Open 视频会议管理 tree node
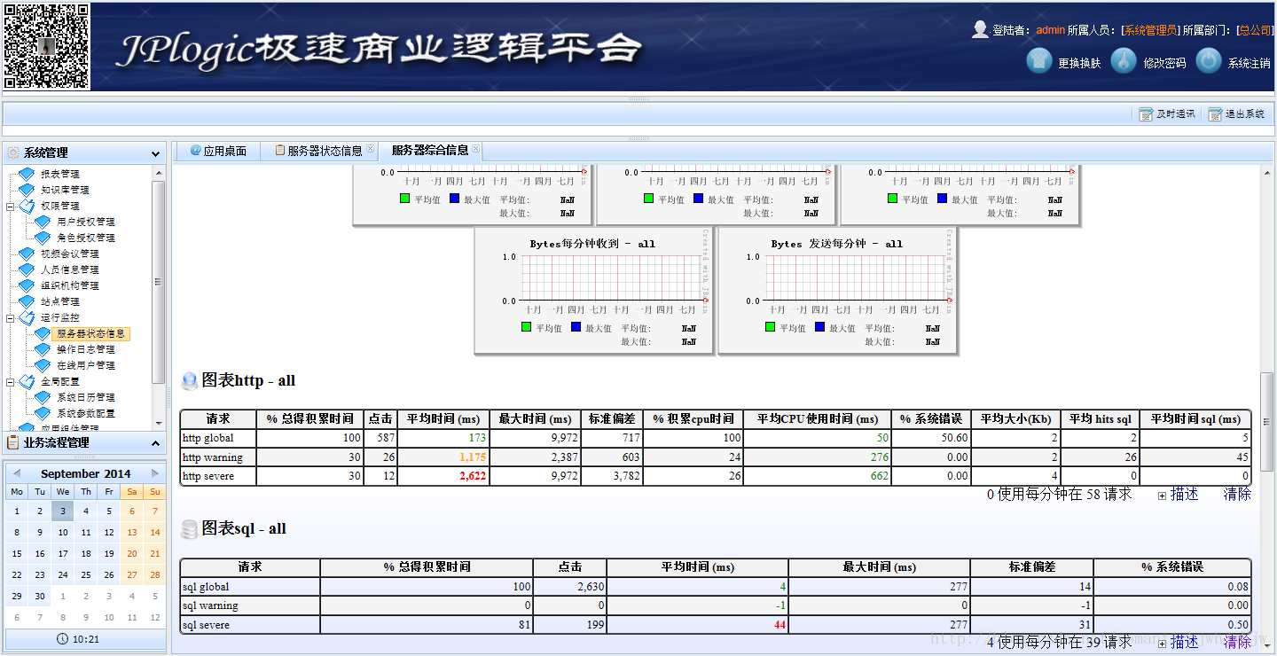The width and height of the screenshot is (1277, 656). click(70, 254)
